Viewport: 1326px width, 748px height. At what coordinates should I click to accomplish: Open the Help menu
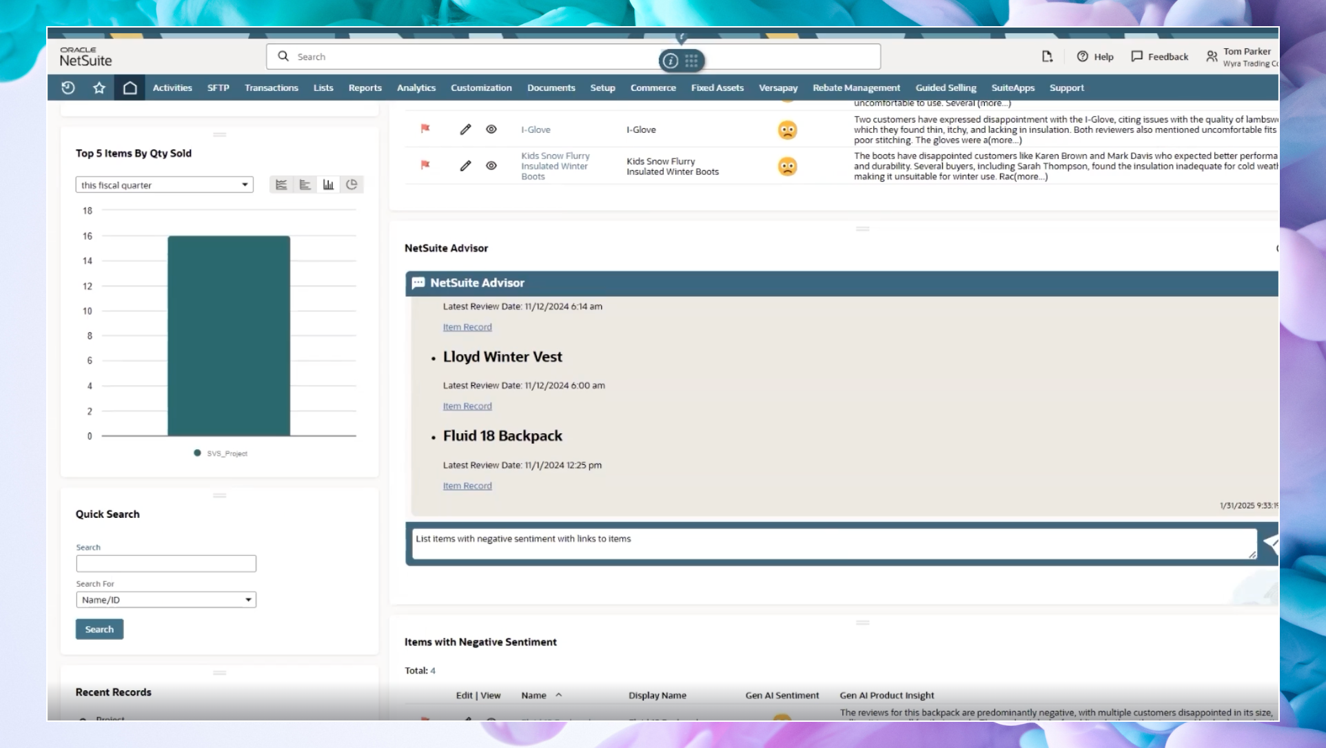(1095, 56)
